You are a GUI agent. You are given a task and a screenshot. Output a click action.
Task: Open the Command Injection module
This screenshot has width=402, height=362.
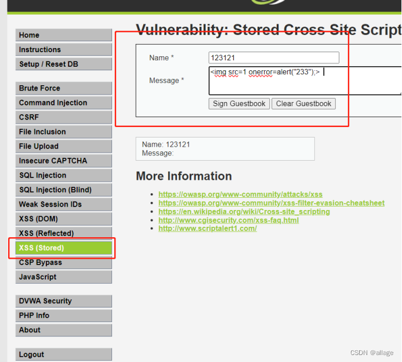click(x=64, y=103)
